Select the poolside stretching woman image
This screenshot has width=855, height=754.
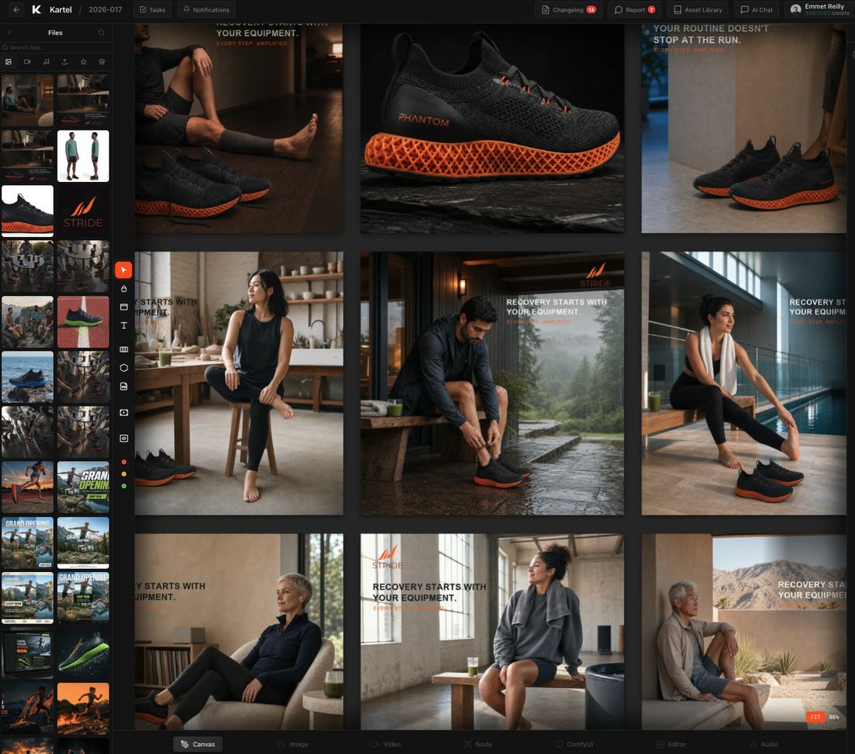pos(744,383)
